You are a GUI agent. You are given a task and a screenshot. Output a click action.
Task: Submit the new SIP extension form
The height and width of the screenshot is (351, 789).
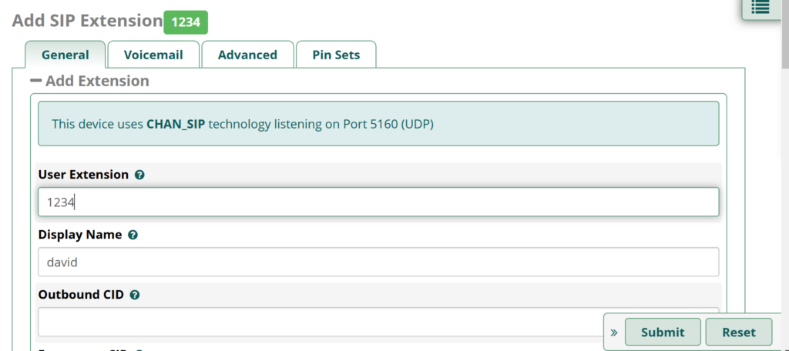663,332
